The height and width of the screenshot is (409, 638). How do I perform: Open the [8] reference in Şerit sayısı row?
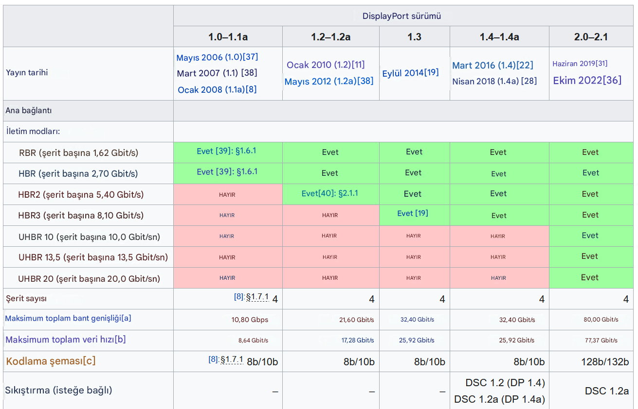238,296
